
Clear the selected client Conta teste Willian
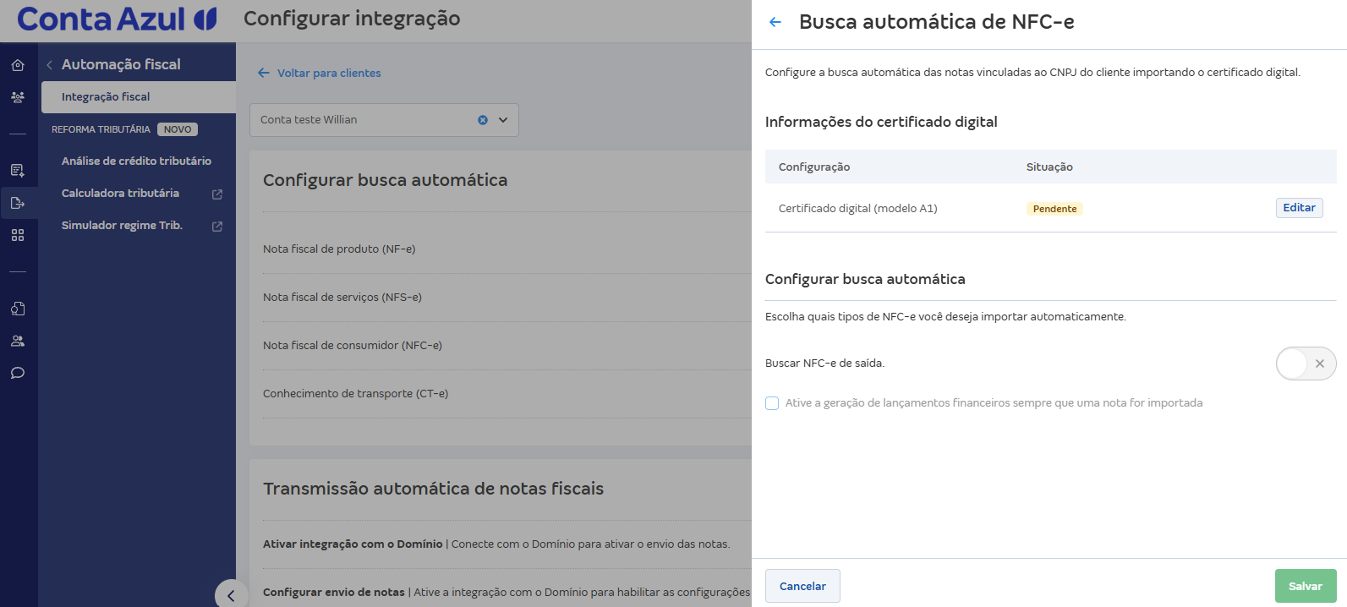click(x=483, y=120)
